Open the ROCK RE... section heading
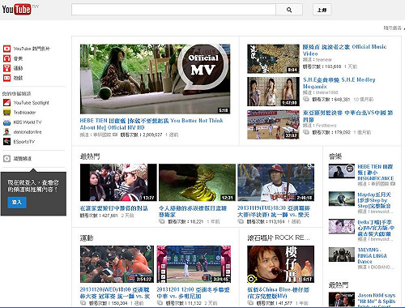405x308 pixels. click(279, 237)
